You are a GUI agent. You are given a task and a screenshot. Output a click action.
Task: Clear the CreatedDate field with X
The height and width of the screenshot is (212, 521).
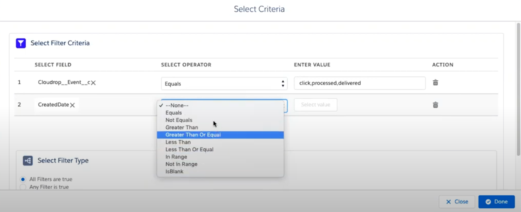72,105
